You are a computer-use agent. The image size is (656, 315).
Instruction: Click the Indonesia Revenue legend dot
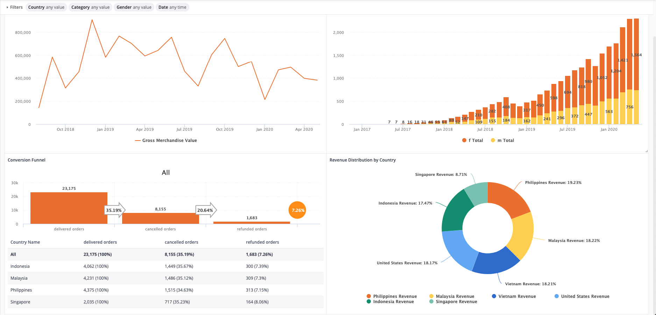(369, 302)
